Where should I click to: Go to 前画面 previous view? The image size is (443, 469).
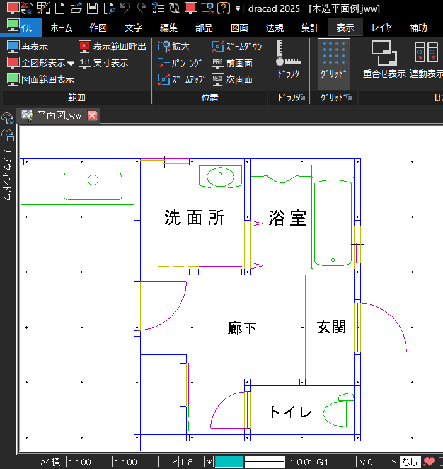coord(232,63)
